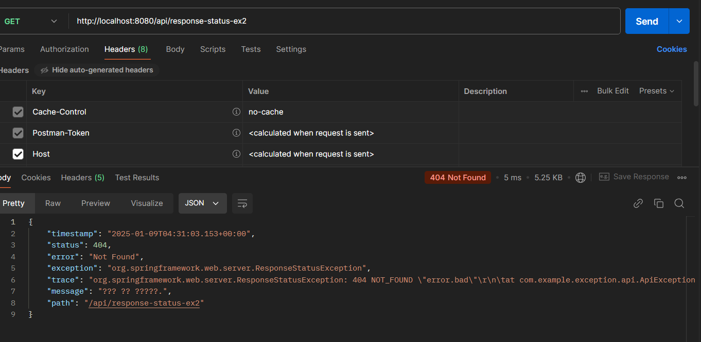
Task: Click the info icon beside Postman-Token
Action: tap(236, 133)
